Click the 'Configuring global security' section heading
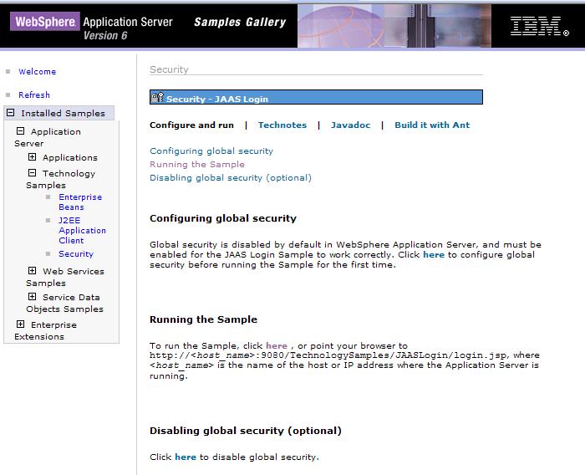The height and width of the screenshot is (475, 585). click(x=223, y=218)
